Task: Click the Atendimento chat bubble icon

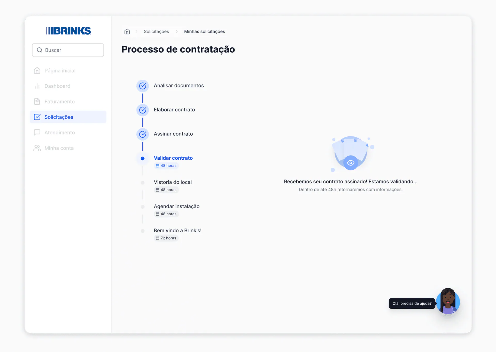Action: click(37, 133)
